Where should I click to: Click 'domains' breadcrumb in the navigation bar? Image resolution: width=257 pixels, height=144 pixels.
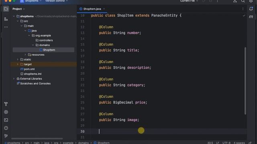(x=83, y=143)
